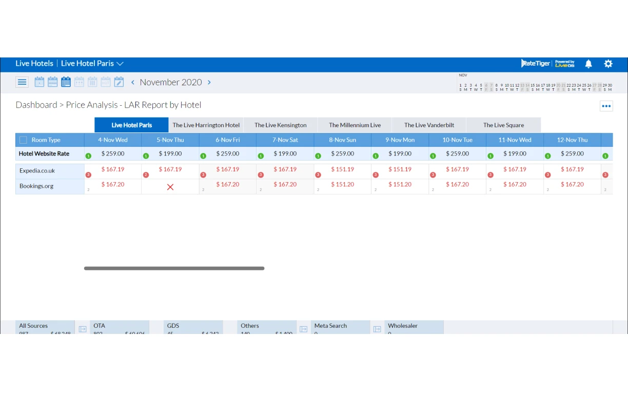Open Live Hotel Paris dropdown chevron

[x=120, y=64]
